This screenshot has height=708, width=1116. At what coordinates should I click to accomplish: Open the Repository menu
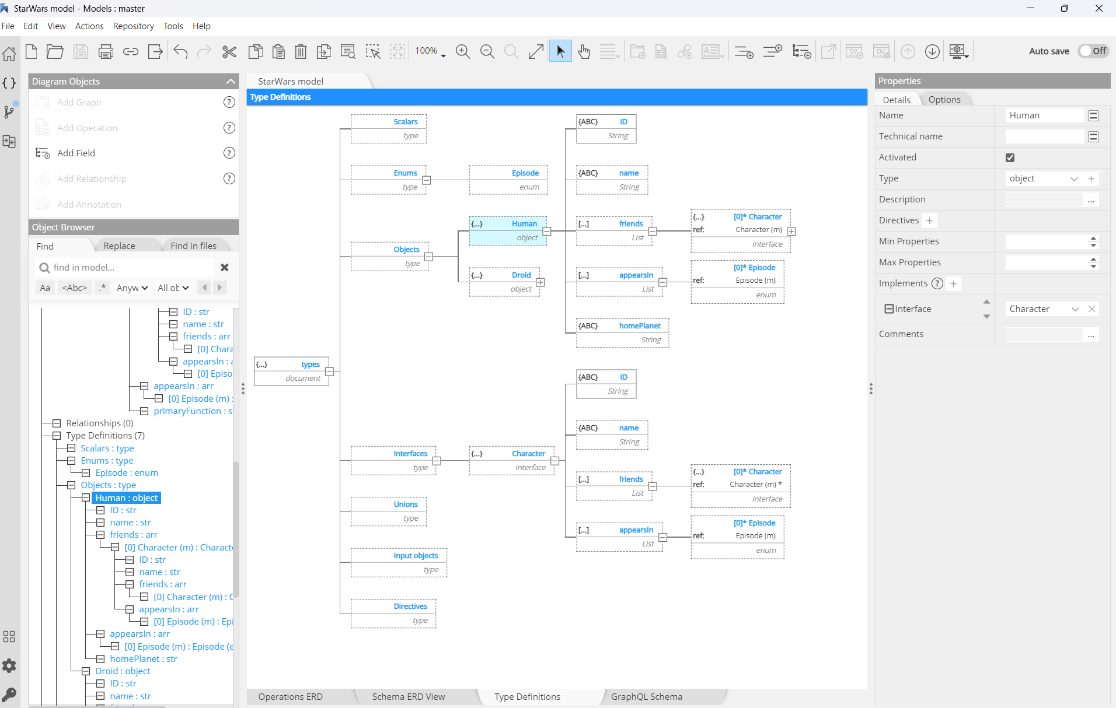pos(133,26)
